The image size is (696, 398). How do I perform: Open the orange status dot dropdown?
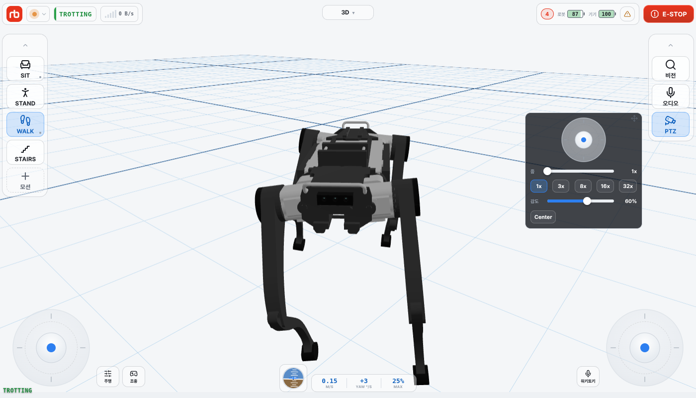(x=38, y=14)
